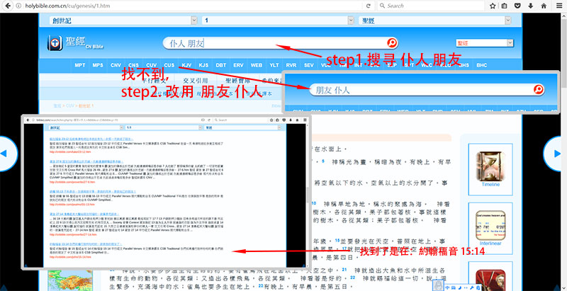This screenshot has width=567, height=291.
Task: Switch to the CUV version tab
Action: 152,65
